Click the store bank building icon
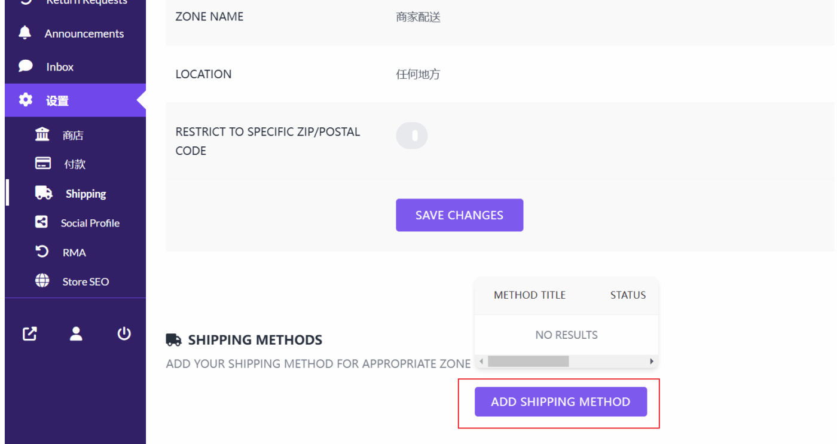Image resolution: width=837 pixels, height=444 pixels. tap(42, 134)
